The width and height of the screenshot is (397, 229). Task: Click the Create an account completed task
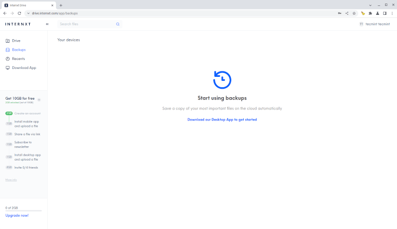27,114
